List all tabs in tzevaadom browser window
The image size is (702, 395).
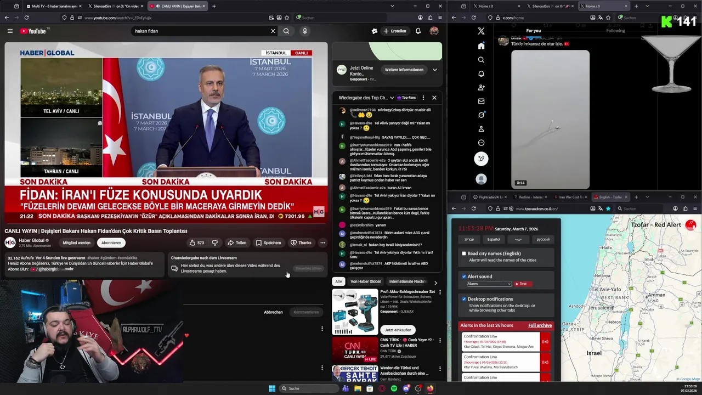647,197
